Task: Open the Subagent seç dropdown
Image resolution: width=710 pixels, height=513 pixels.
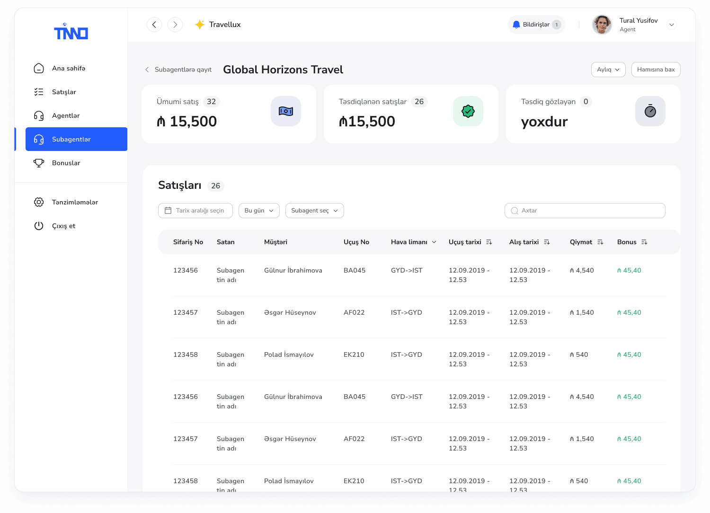Action: [315, 211]
